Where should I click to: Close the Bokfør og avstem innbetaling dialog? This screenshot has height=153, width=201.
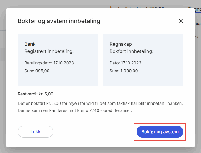tap(181, 21)
